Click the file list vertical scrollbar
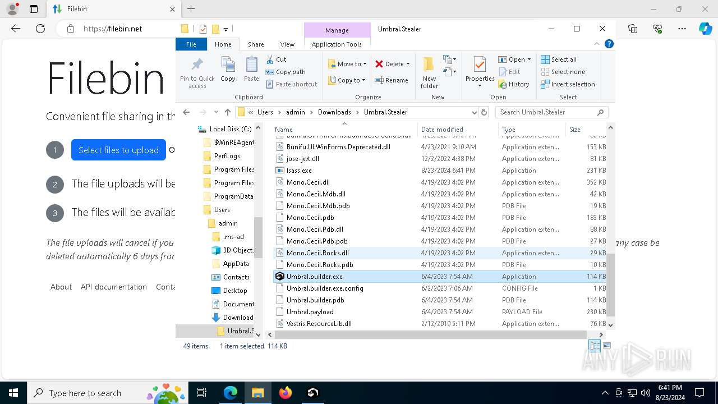 pyautogui.click(x=611, y=286)
